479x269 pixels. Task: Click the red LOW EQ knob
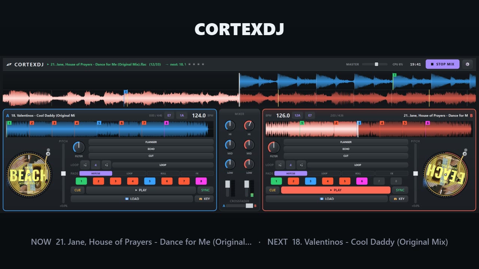click(249, 164)
